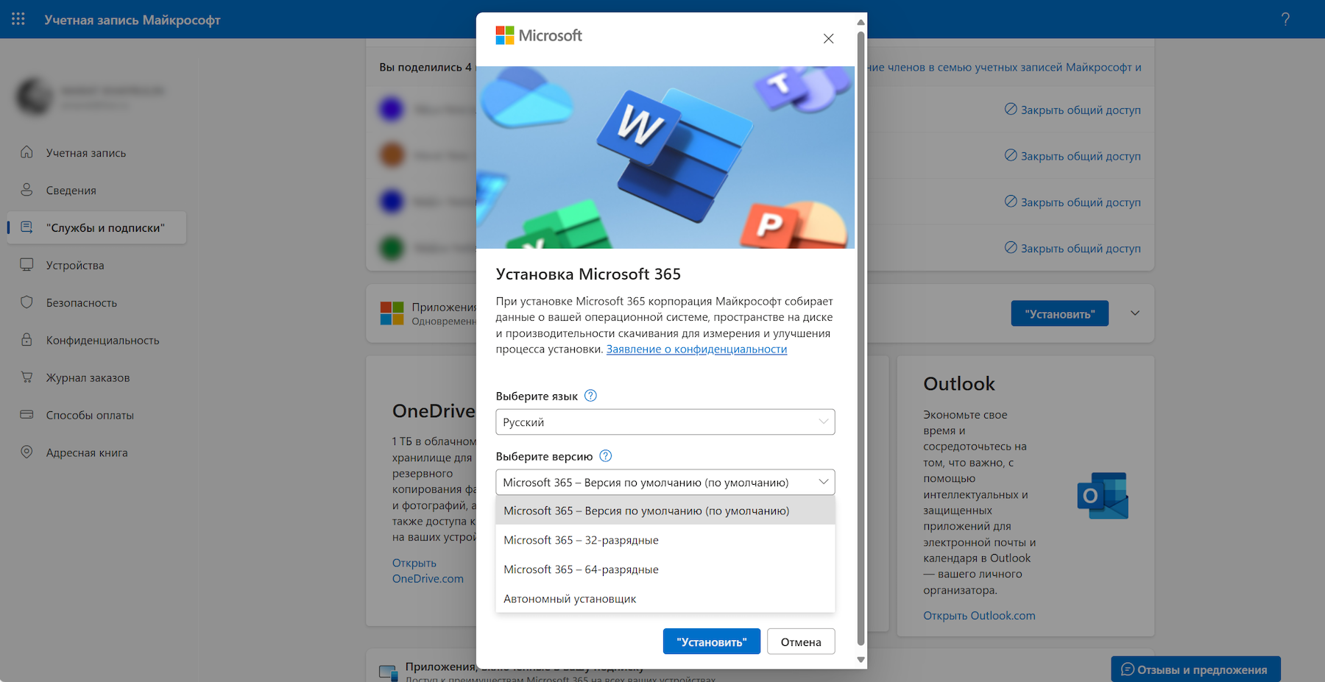Click the Устройства monitor icon
Viewport: 1325px width, 682px height.
click(26, 265)
